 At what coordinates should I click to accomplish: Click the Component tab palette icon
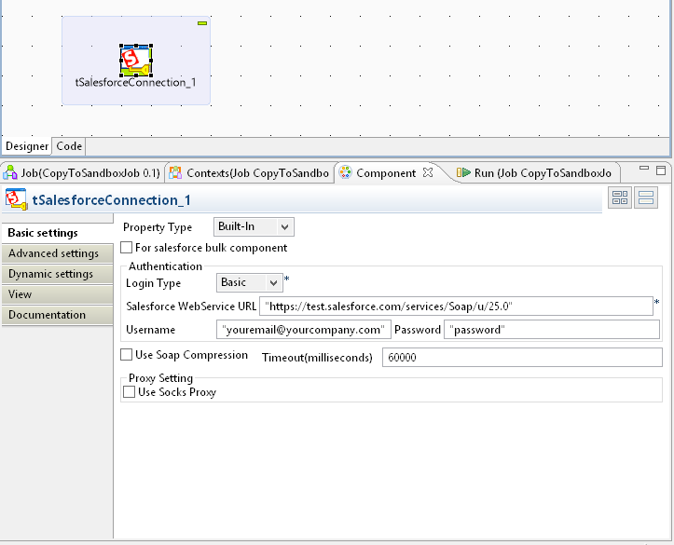345,172
